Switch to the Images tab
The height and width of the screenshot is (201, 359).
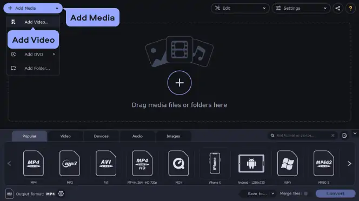[174, 136]
